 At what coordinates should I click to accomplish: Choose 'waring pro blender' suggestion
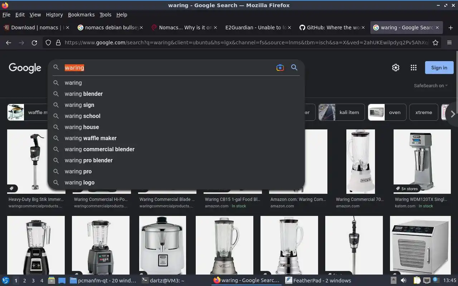(x=176, y=160)
